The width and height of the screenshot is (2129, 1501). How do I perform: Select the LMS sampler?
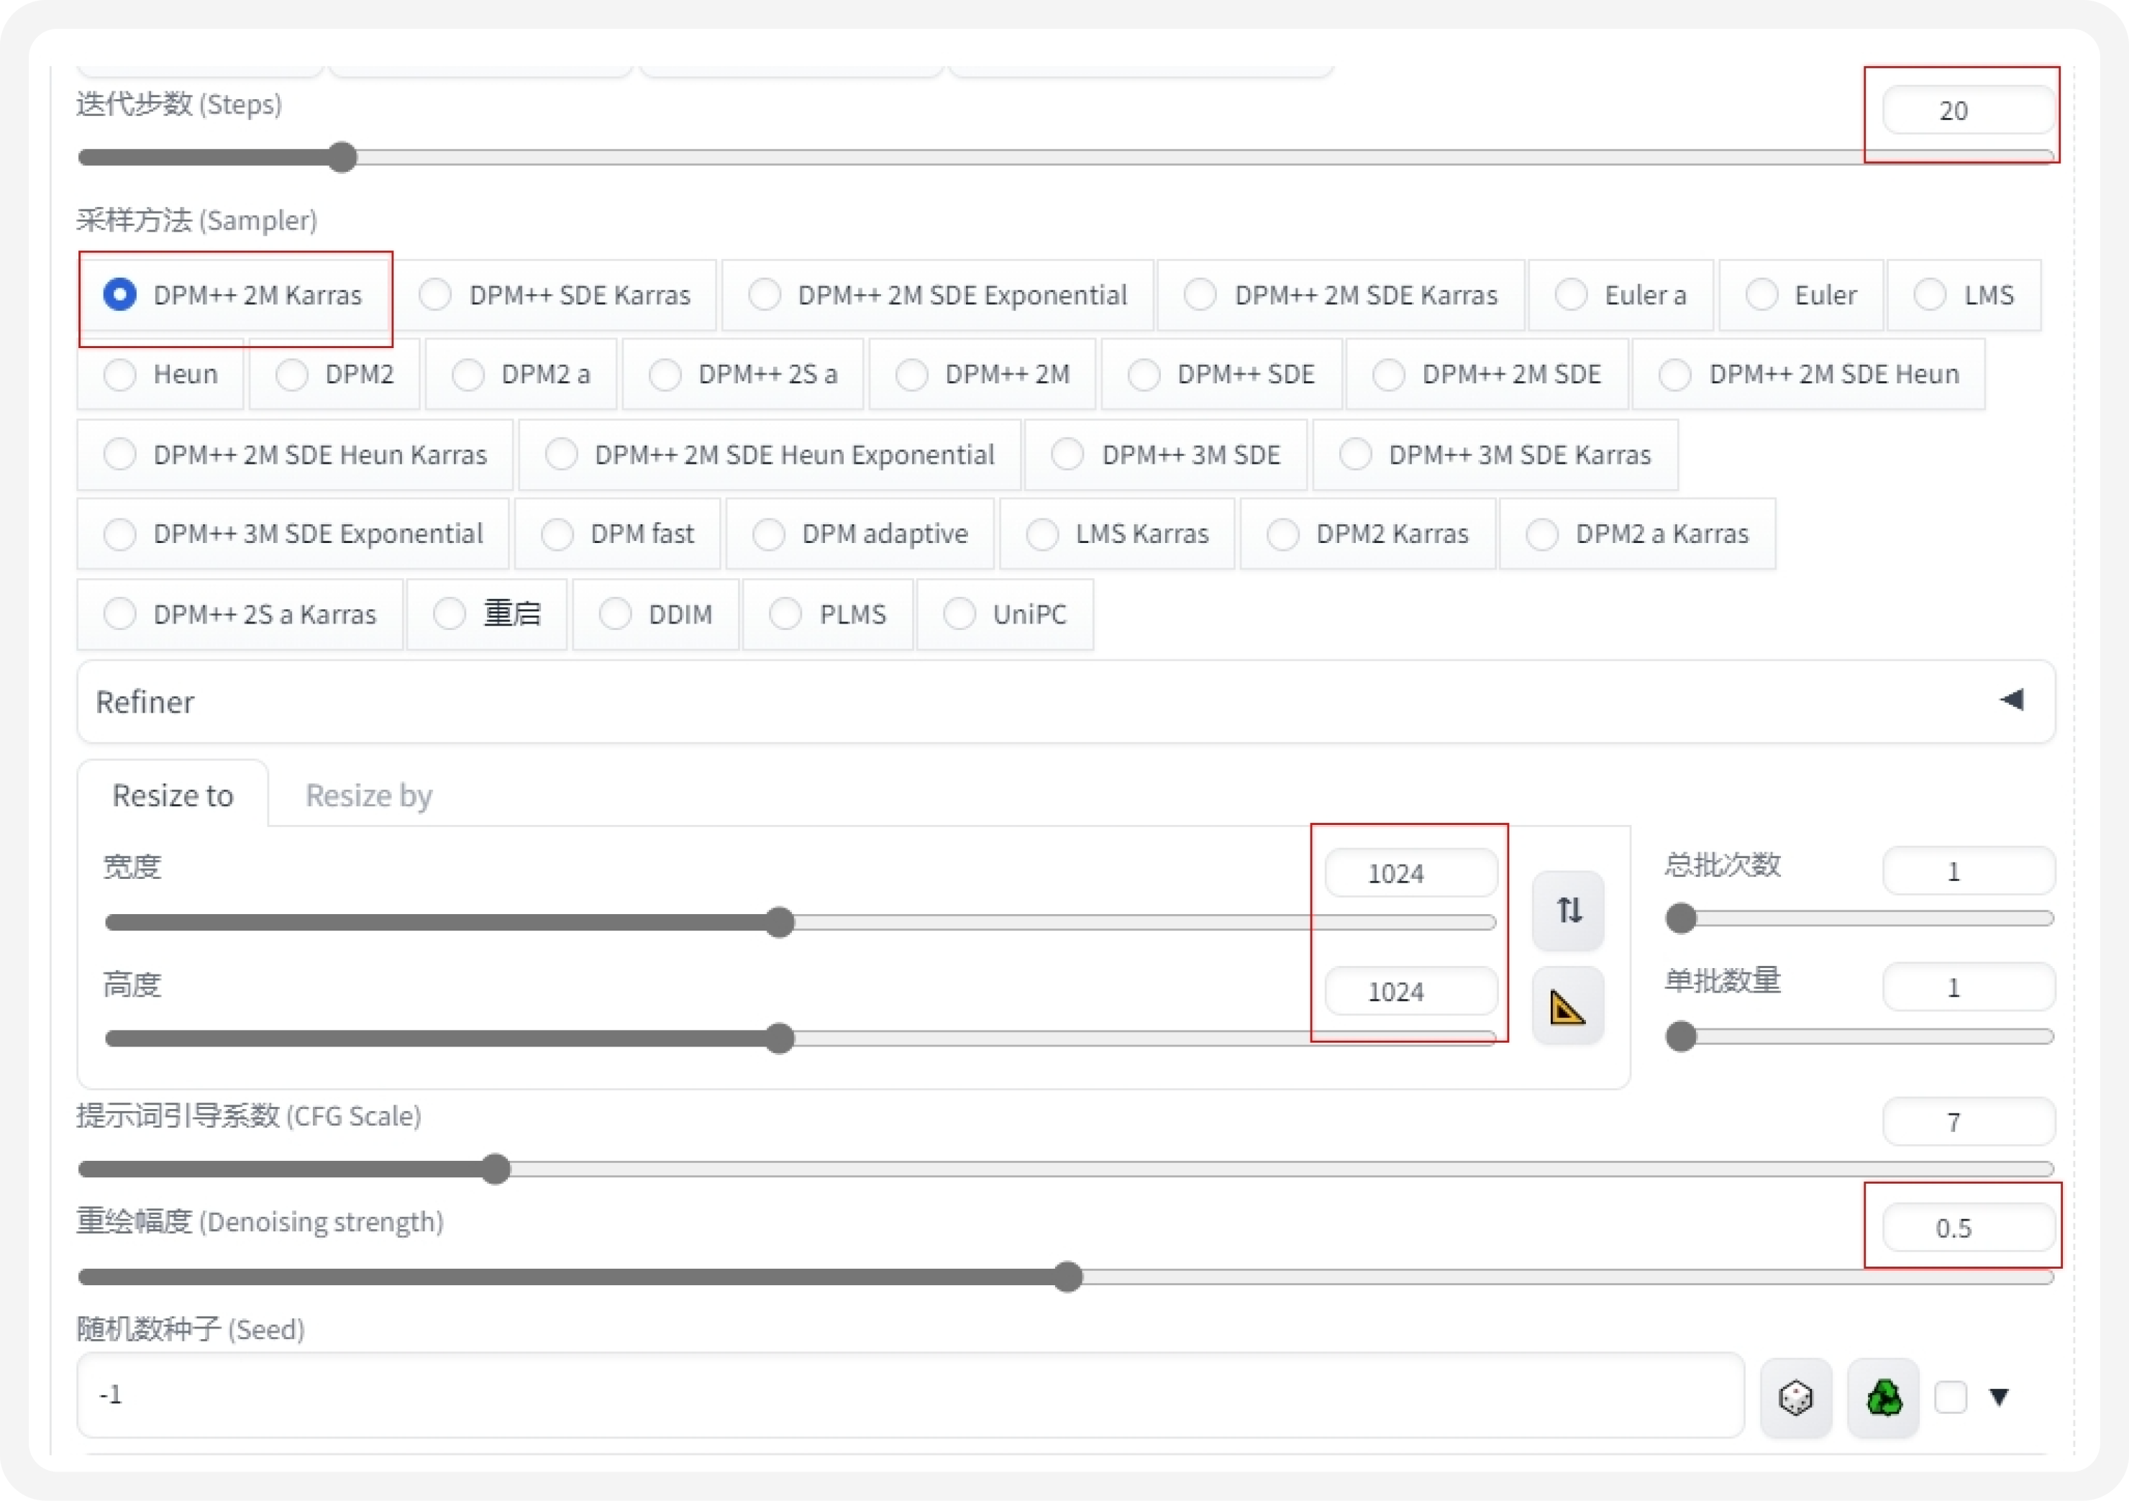coord(1964,295)
